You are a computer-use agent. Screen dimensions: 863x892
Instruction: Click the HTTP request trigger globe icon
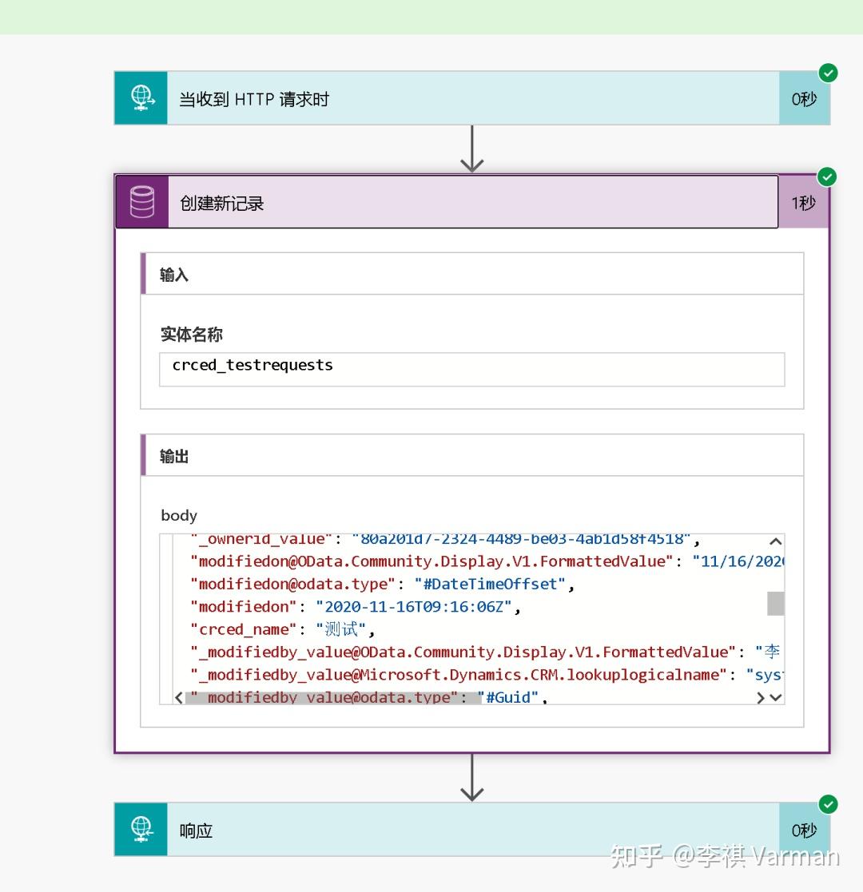(x=141, y=98)
